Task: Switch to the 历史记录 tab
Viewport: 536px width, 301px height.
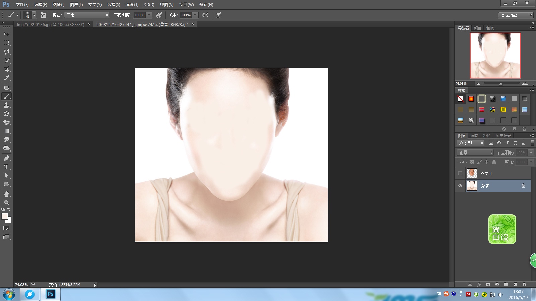Action: [503, 136]
